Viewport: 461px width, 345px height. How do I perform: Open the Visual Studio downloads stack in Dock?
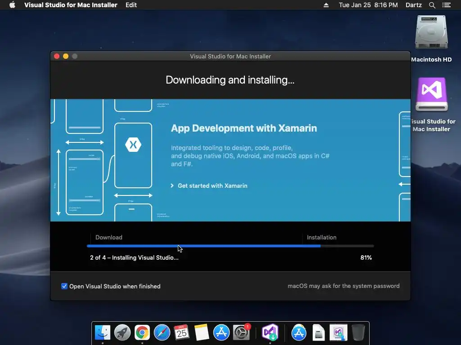coord(339,332)
